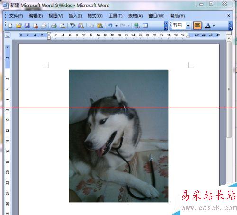This screenshot has height=215, width=237.
Task: Click the Word icon in title bar
Action: click(x=6, y=5)
